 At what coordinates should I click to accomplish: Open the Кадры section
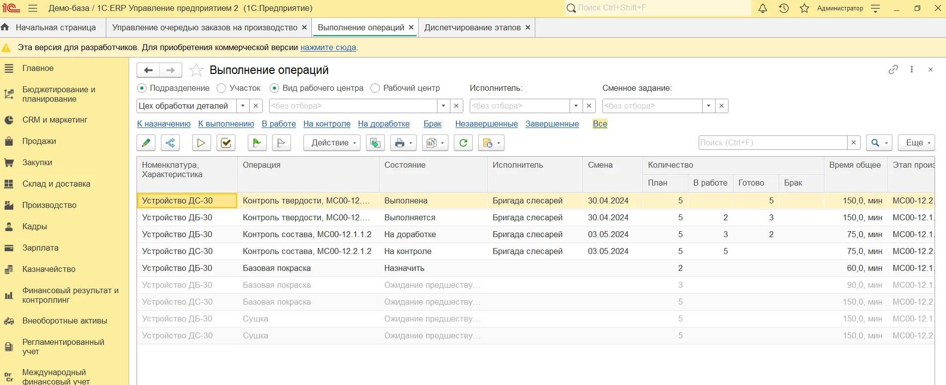click(65, 227)
